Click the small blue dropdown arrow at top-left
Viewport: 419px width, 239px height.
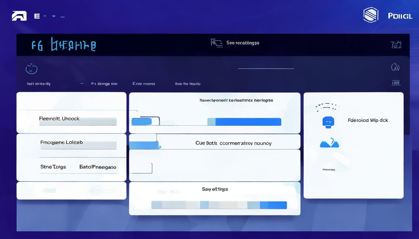click(54, 16)
